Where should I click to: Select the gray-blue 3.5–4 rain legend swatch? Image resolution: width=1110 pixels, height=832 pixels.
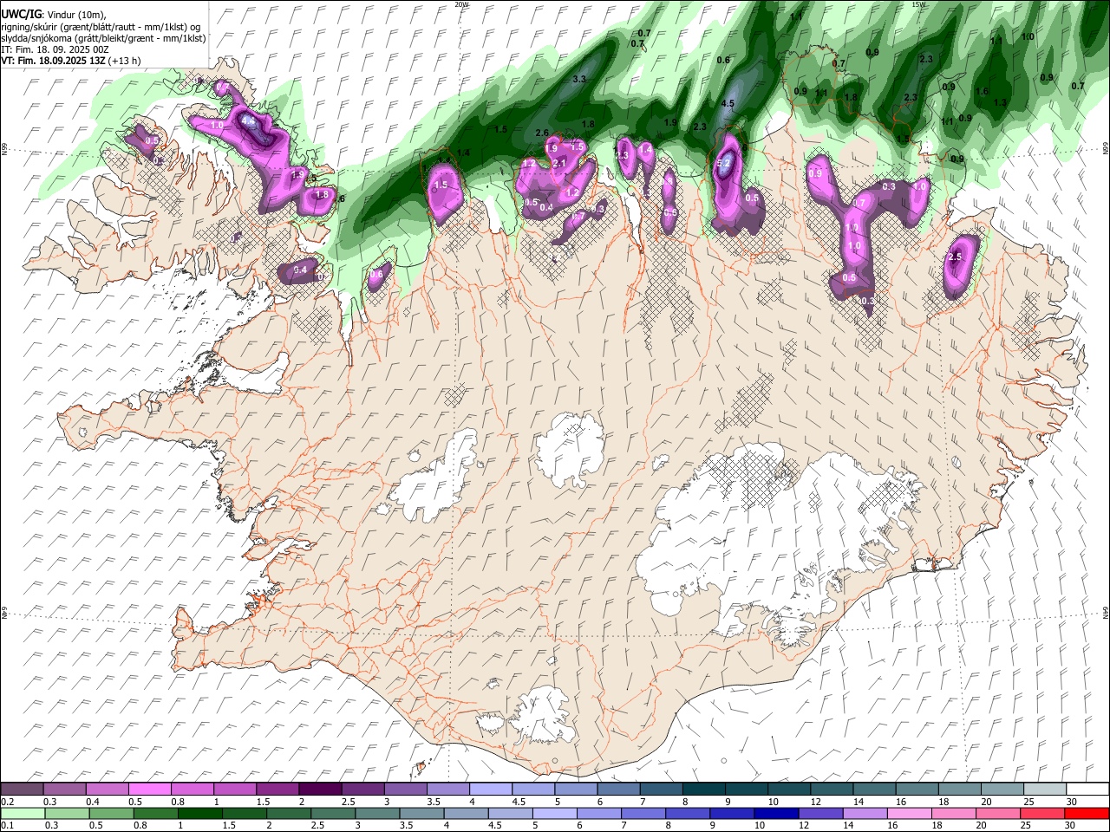tap(422, 813)
